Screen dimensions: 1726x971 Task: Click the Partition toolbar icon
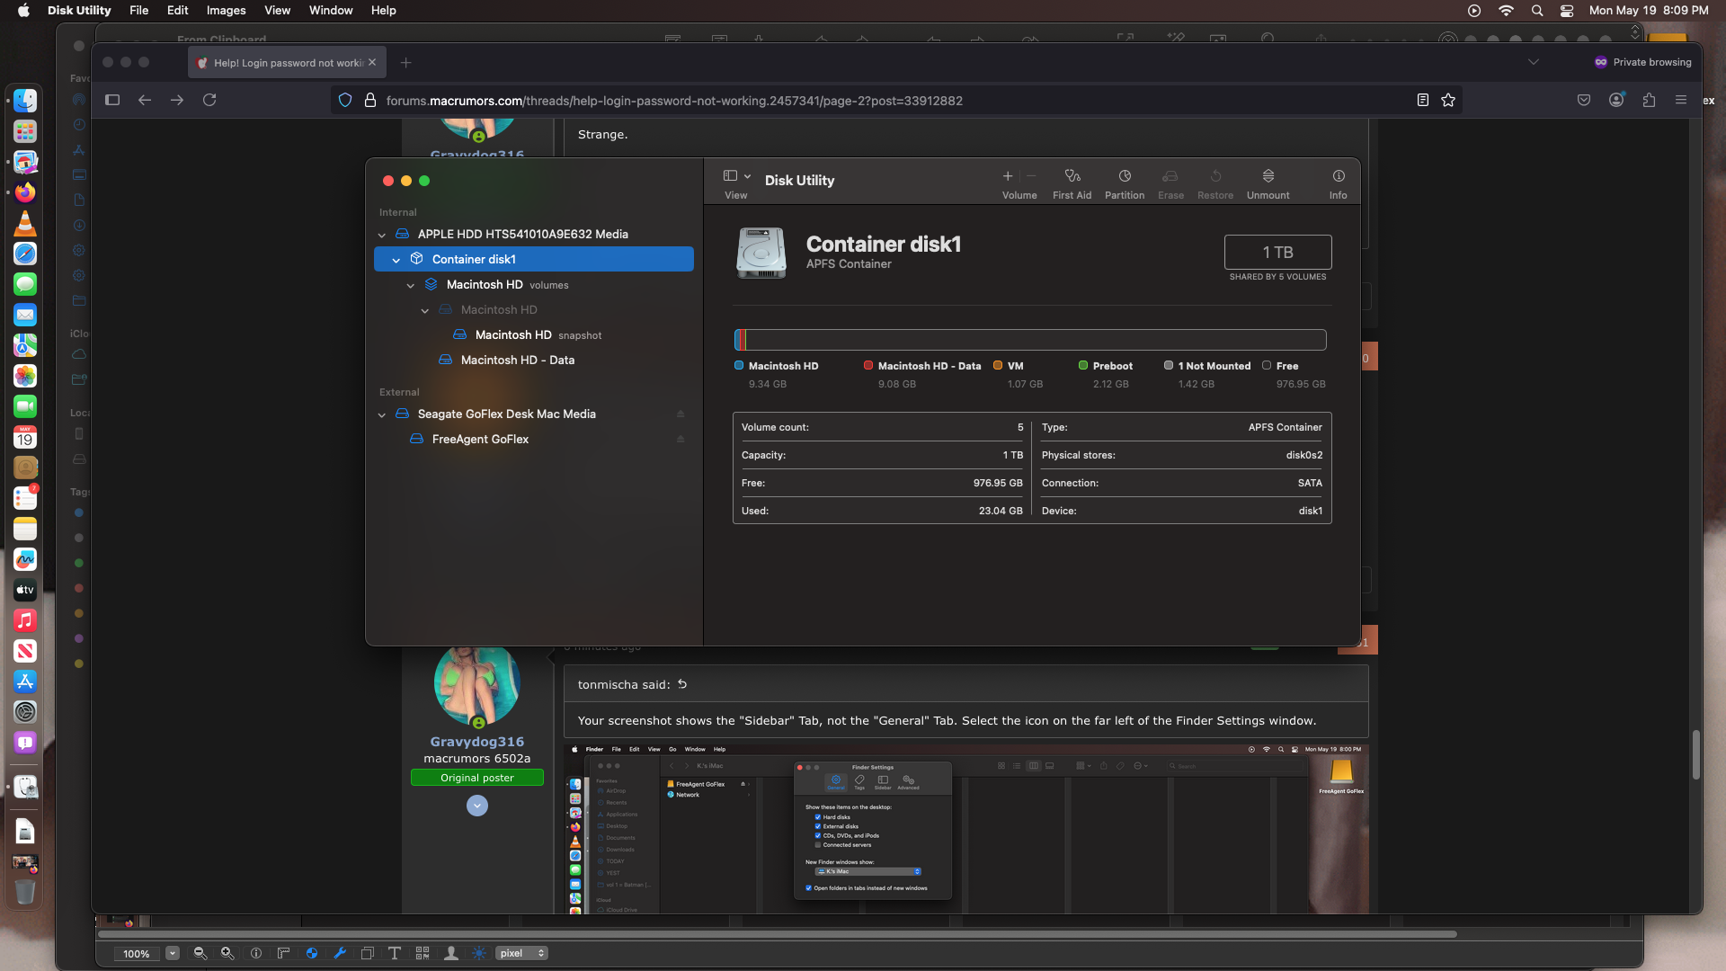(1124, 183)
